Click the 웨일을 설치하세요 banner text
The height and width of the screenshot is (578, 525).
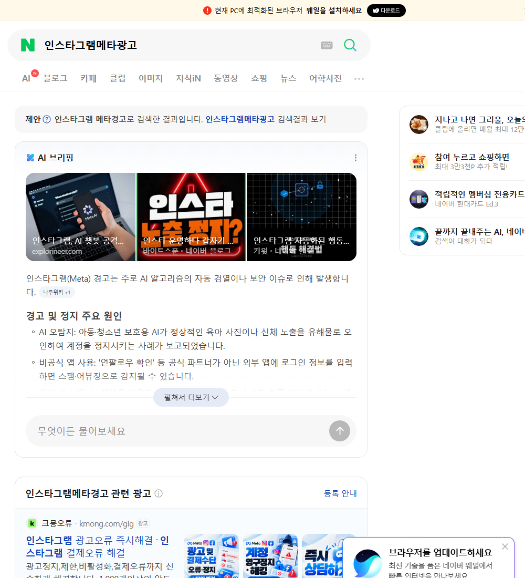coord(334,11)
